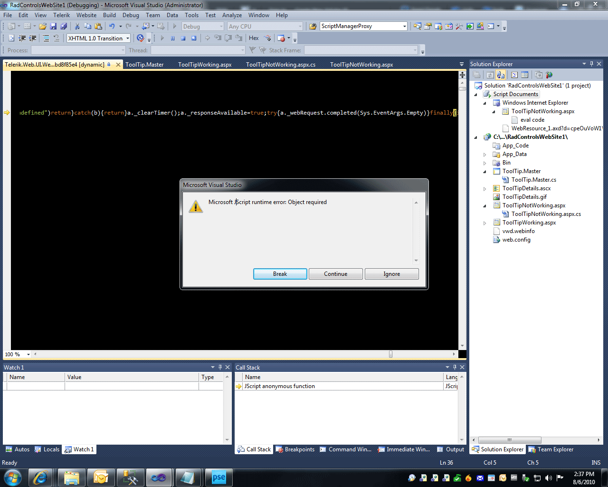Click the Windows Start orb
Screen dimensions: 608x487
12,477
